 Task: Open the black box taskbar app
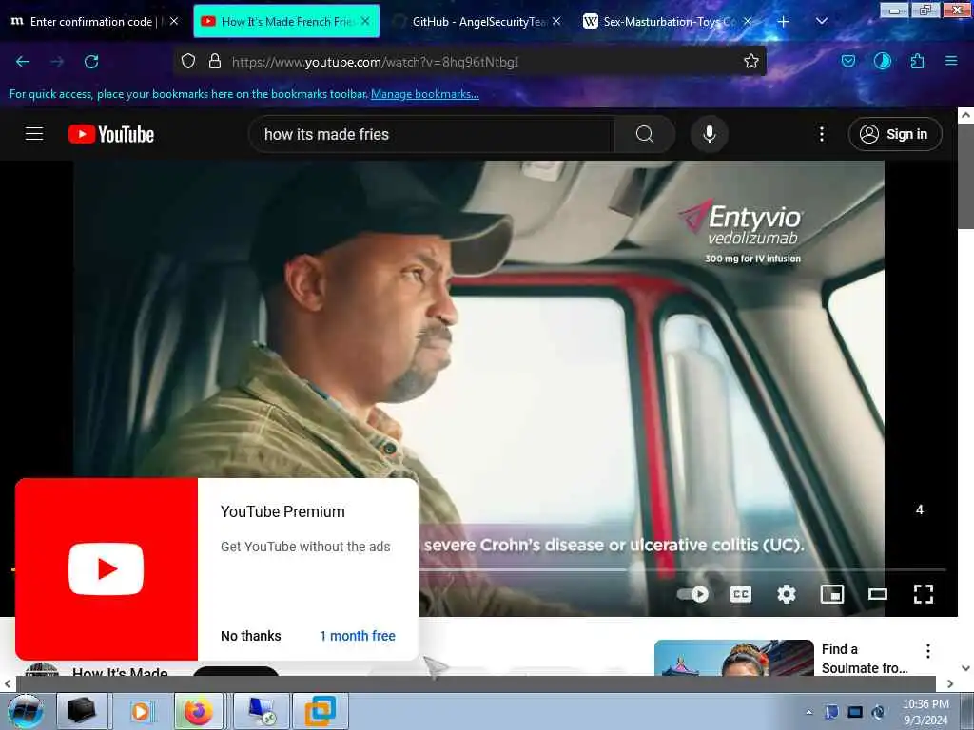[x=82, y=711]
